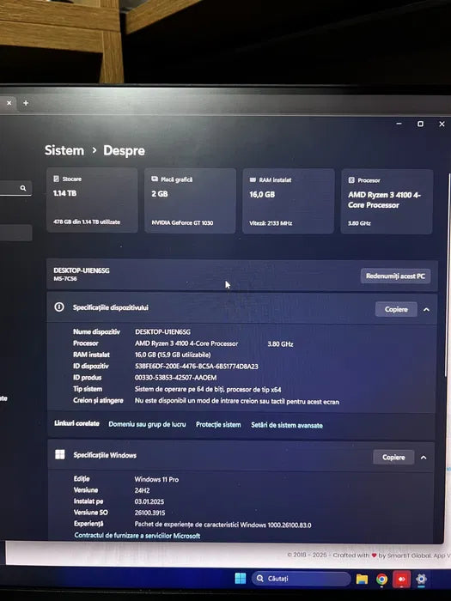Open Domeniu sau grup de lucru link
The image size is (451, 601).
tap(147, 424)
